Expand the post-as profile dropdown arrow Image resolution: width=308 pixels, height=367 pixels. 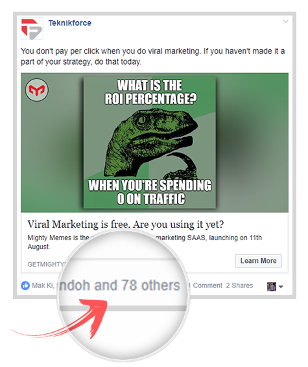[281, 287]
